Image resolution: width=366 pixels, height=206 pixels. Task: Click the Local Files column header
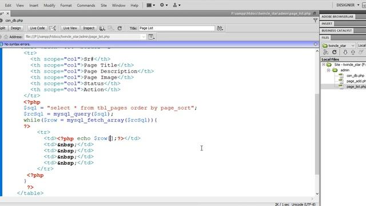pyautogui.click(x=330, y=60)
